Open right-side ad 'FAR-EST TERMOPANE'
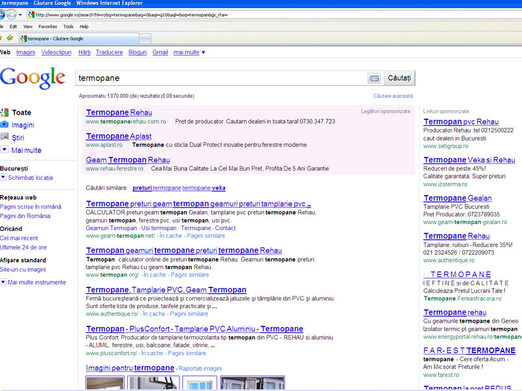 [469, 351]
